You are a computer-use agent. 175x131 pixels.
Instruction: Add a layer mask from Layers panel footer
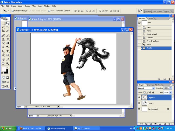click(151, 124)
